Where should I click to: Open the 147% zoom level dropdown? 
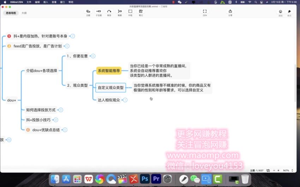tap(288, 170)
